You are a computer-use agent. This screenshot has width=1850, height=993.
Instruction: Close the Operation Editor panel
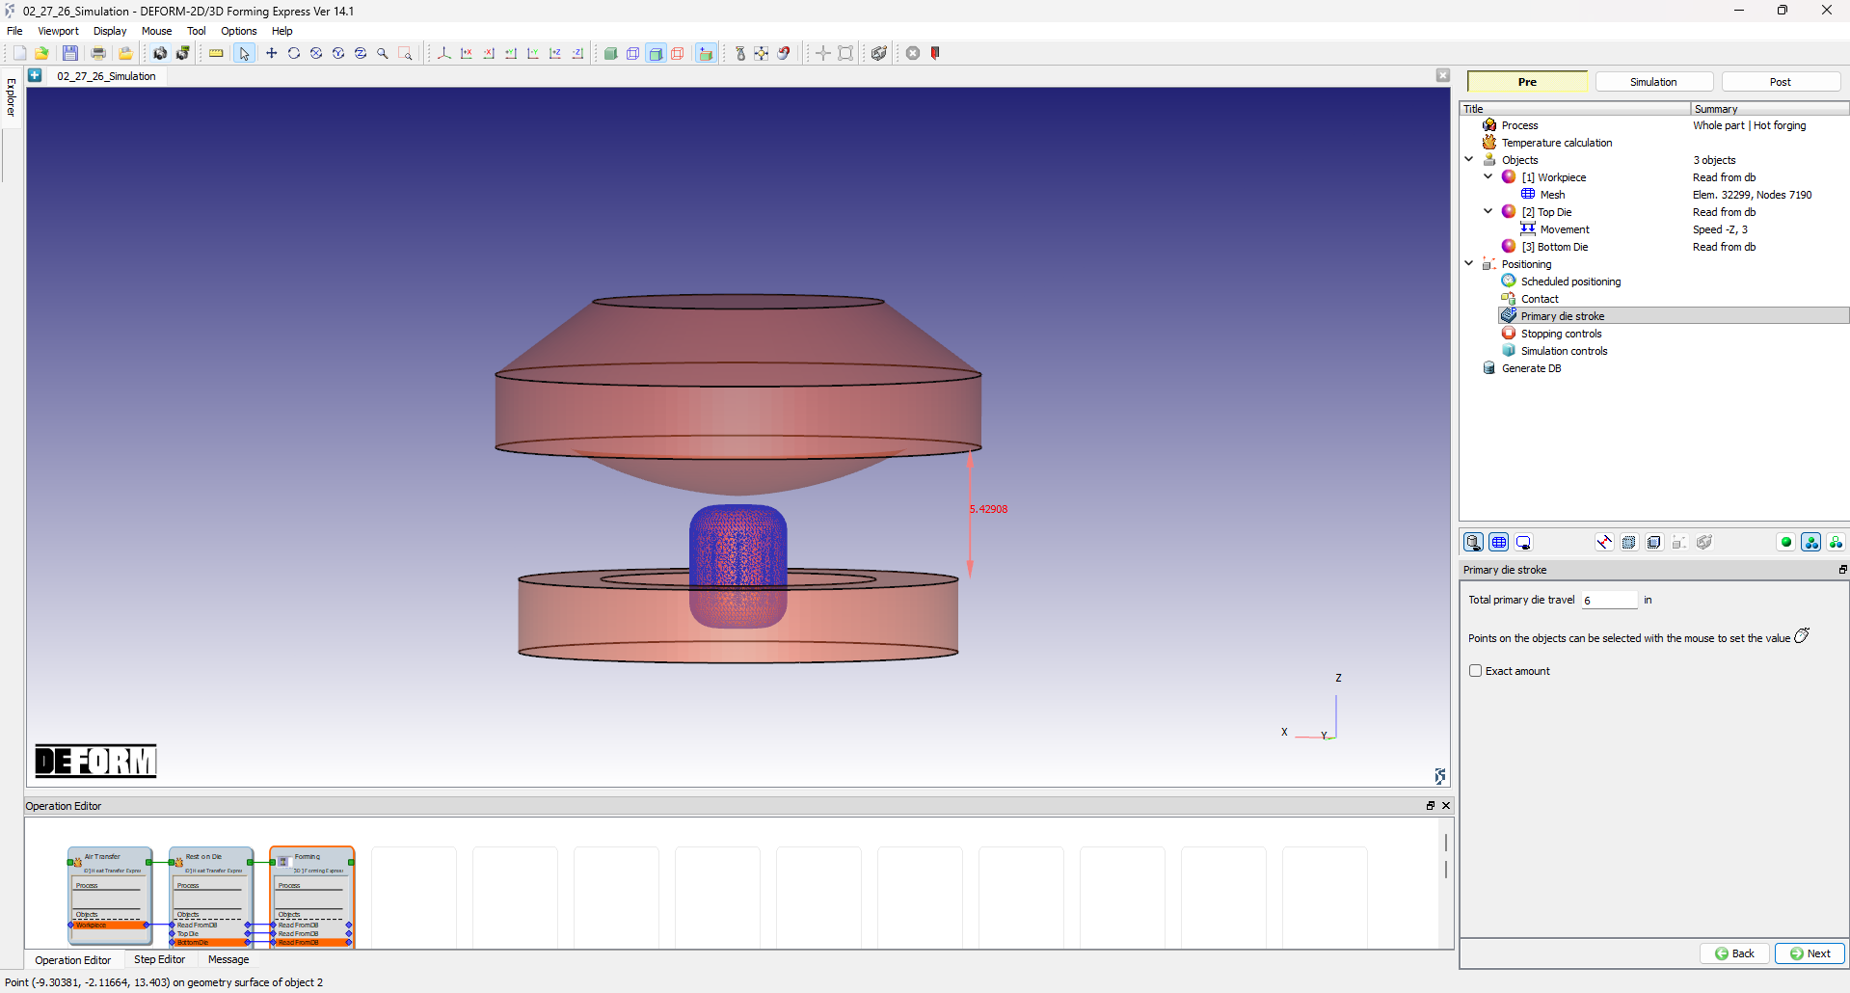point(1446,806)
